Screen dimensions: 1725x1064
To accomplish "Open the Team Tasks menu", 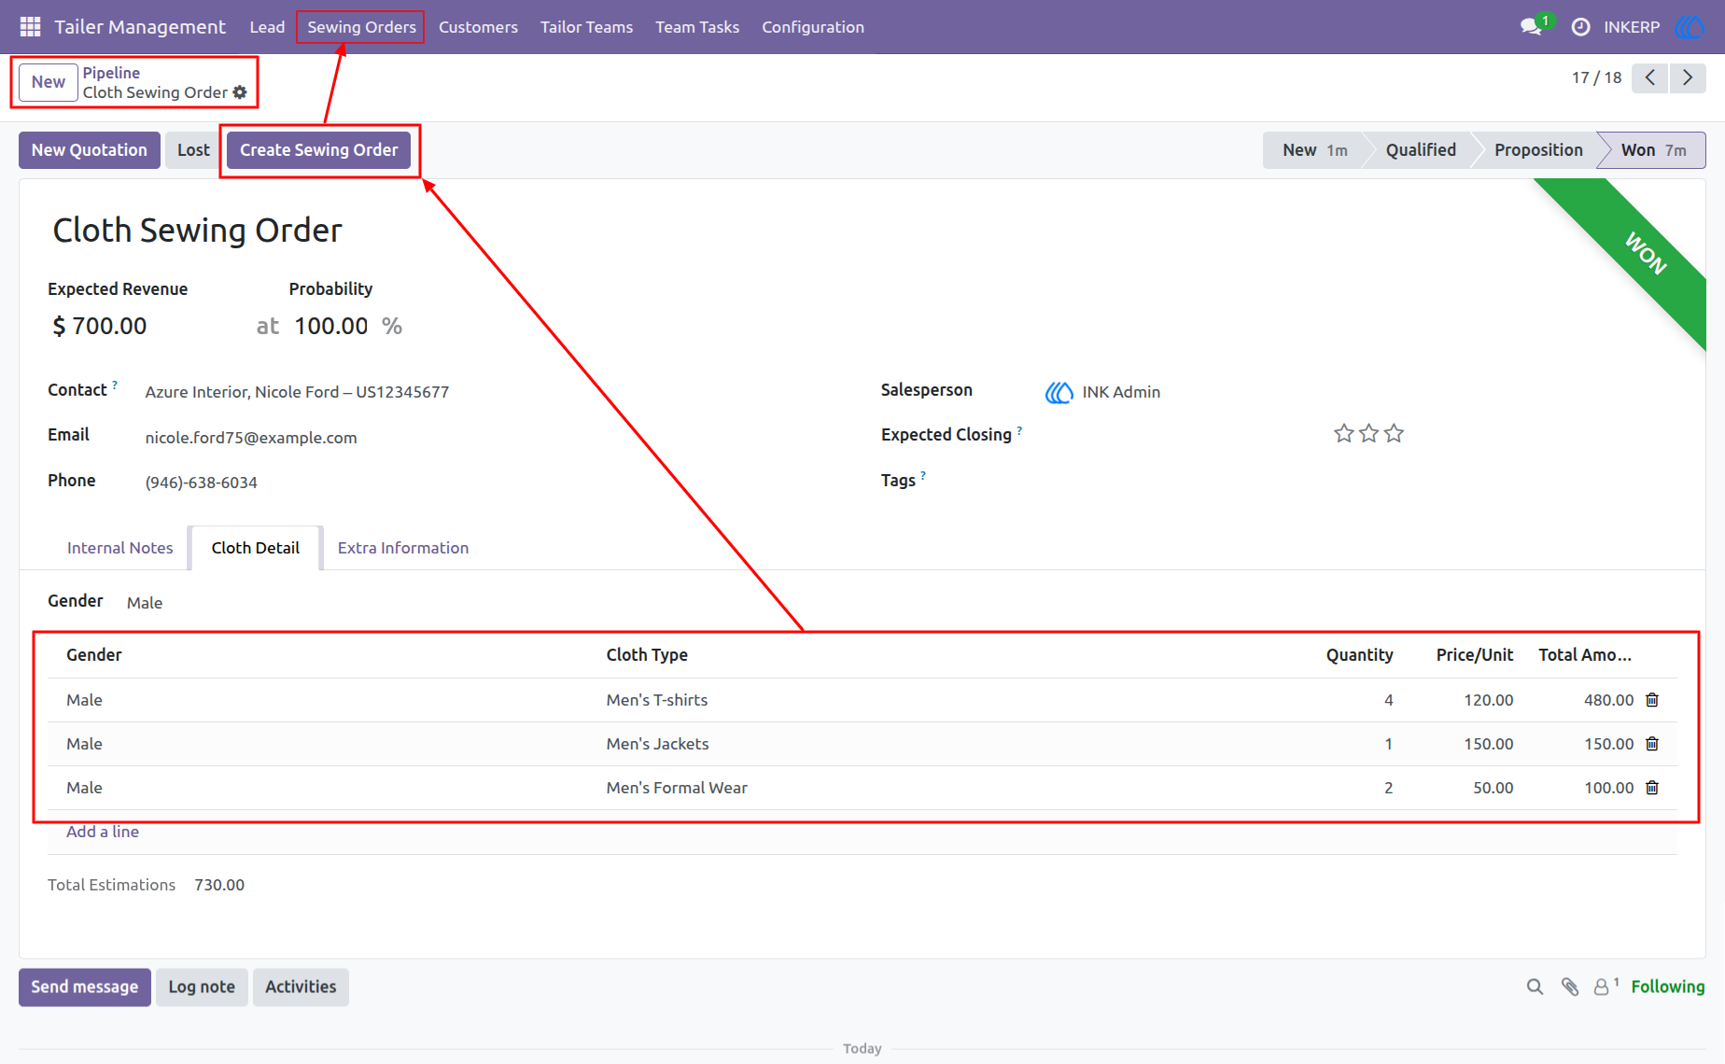I will coord(697,27).
